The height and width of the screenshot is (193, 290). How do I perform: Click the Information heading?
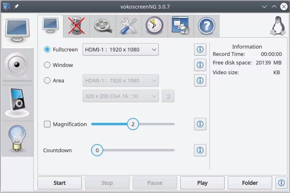247,47
